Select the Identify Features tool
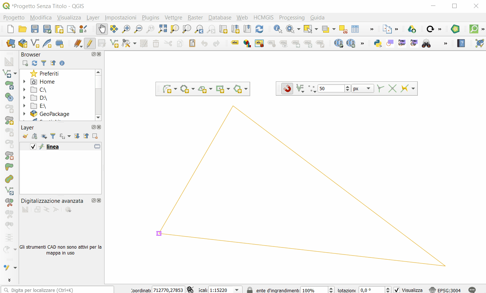 pos(278,29)
